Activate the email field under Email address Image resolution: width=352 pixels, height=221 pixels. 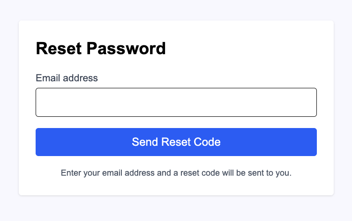176,102
